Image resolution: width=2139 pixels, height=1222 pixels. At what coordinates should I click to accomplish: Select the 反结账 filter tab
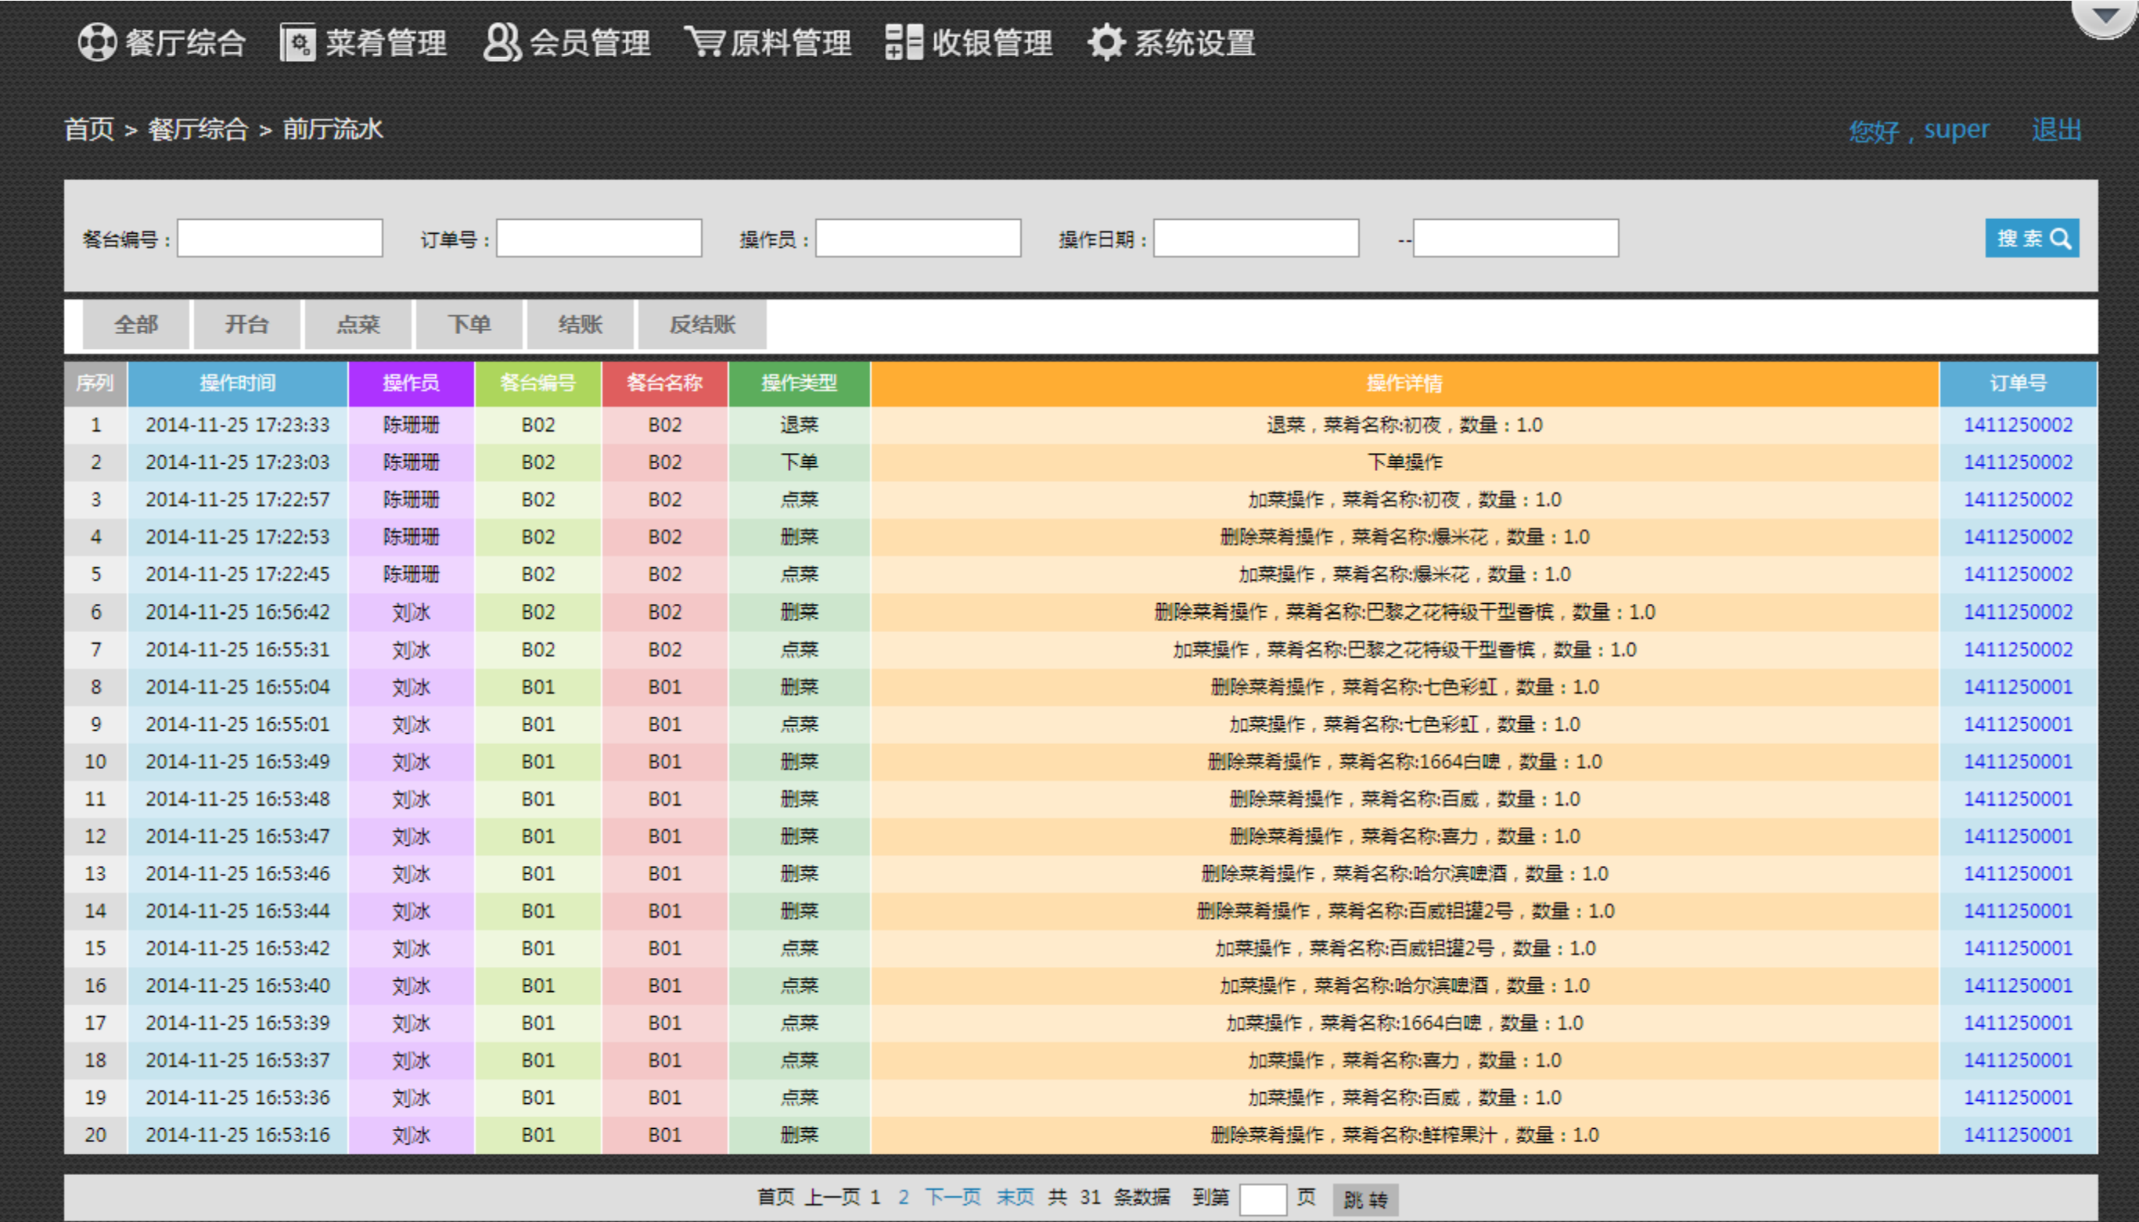point(703,325)
